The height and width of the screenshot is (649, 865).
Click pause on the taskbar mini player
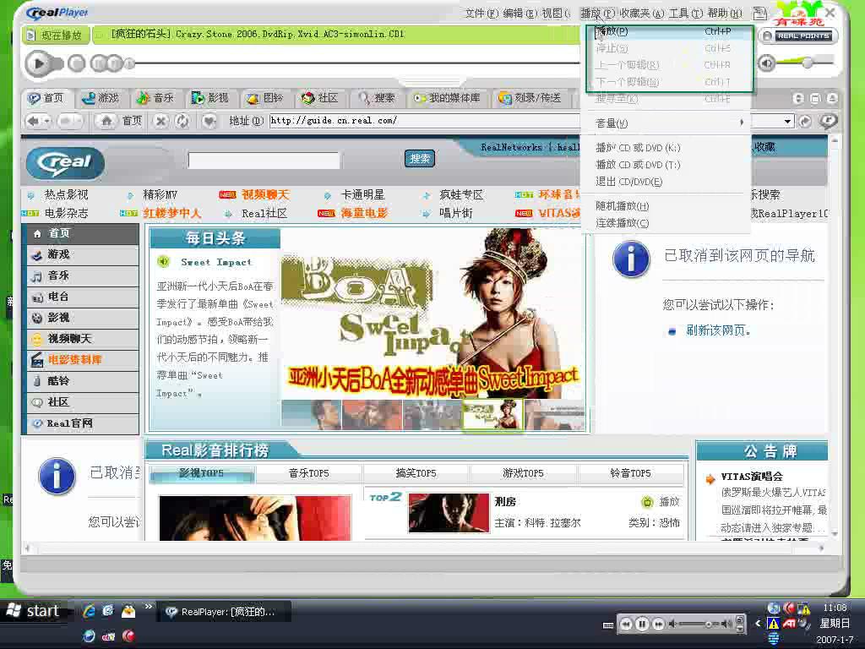642,624
